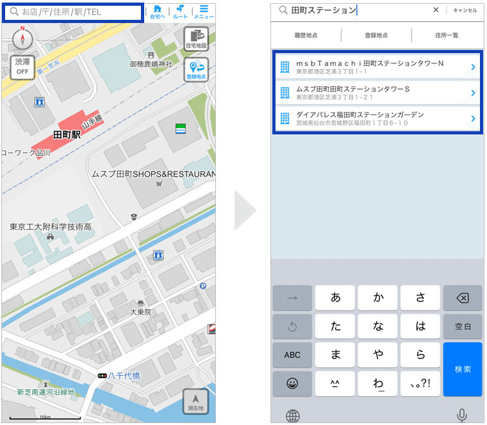
Task: Tap the 自宅へ home icon
Action: click(158, 12)
